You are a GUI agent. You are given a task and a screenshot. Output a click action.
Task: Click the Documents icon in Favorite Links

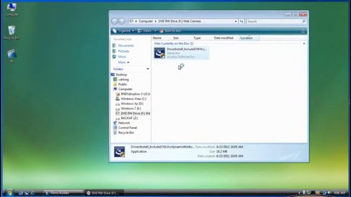[x=114, y=45]
